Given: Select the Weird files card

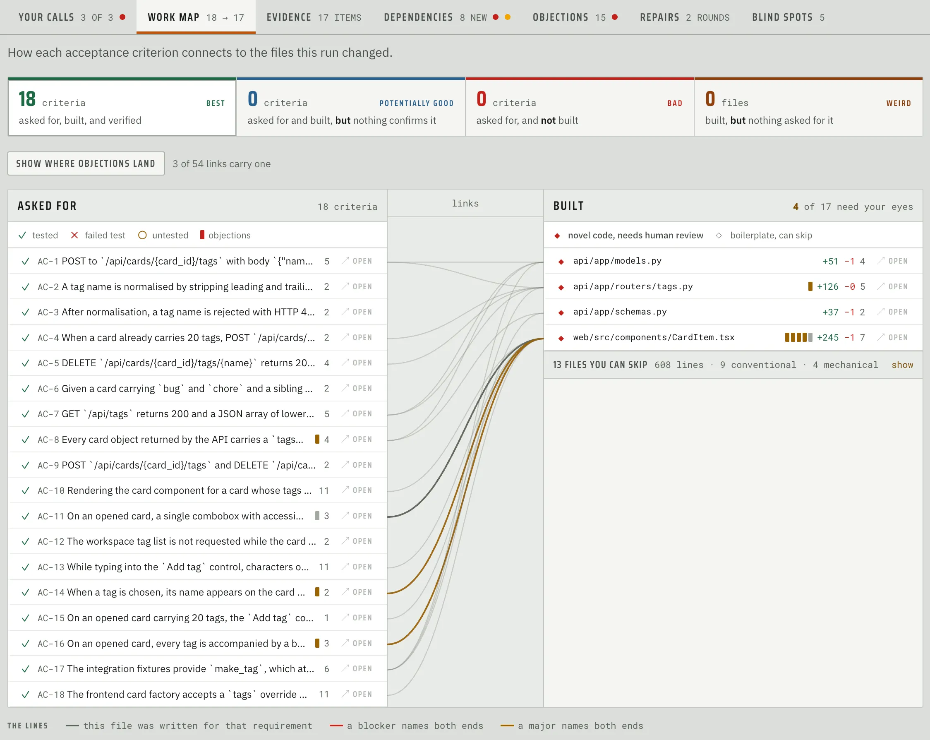Looking at the screenshot, I should 808,107.
